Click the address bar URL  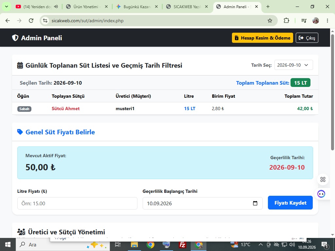(x=88, y=21)
